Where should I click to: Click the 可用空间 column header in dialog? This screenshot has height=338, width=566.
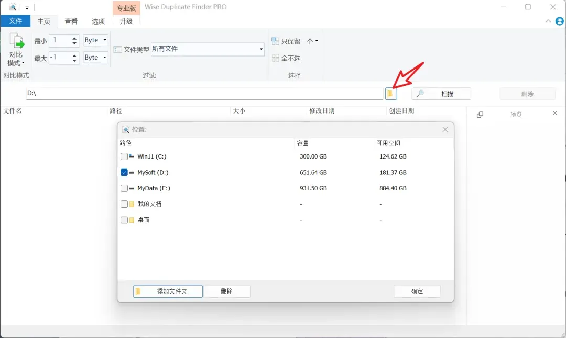coord(388,143)
